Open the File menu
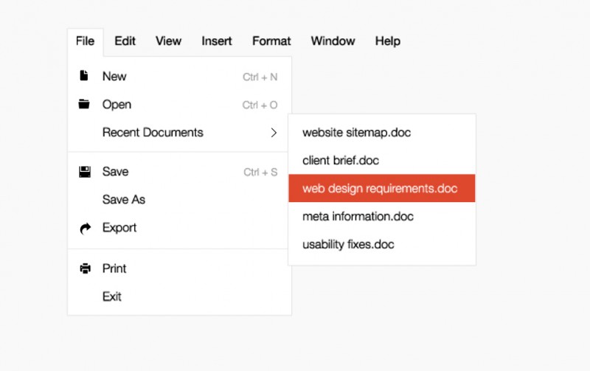The width and height of the screenshot is (590, 371). (85, 41)
